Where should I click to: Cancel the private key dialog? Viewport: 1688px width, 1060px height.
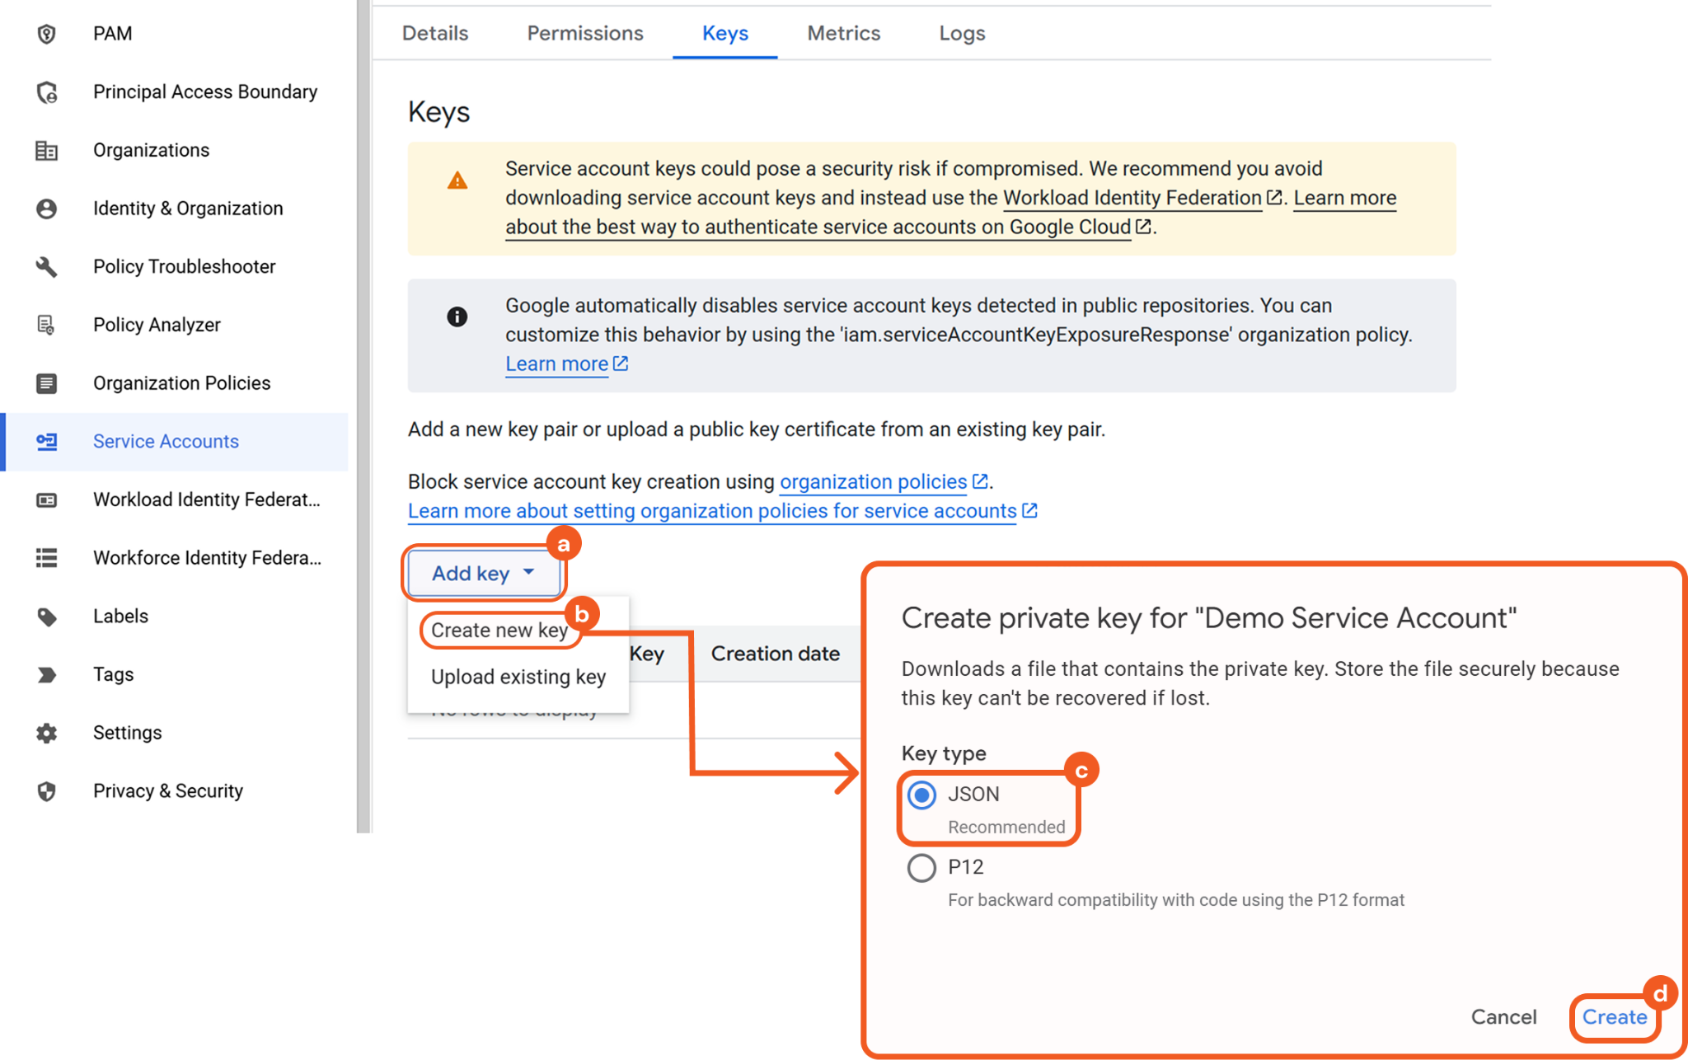click(1503, 1017)
